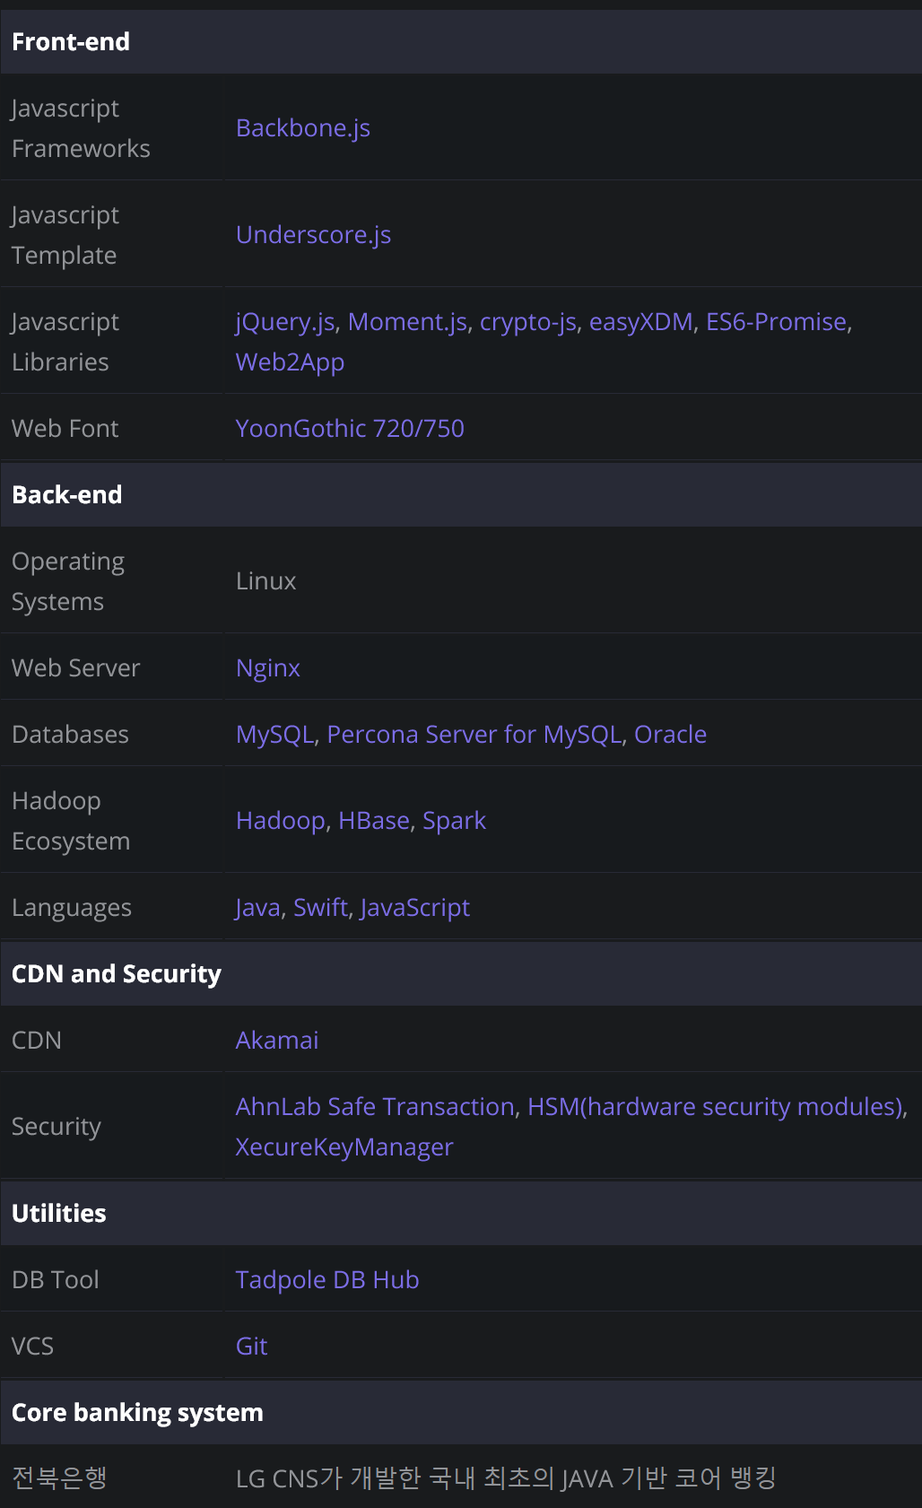Select the Front-end section header
Screen dimensions: 922x1508
click(x=461, y=42)
